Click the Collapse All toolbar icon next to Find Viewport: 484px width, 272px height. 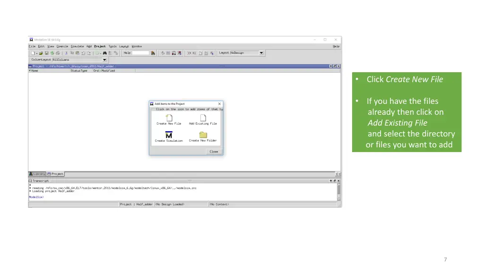tap(110, 53)
